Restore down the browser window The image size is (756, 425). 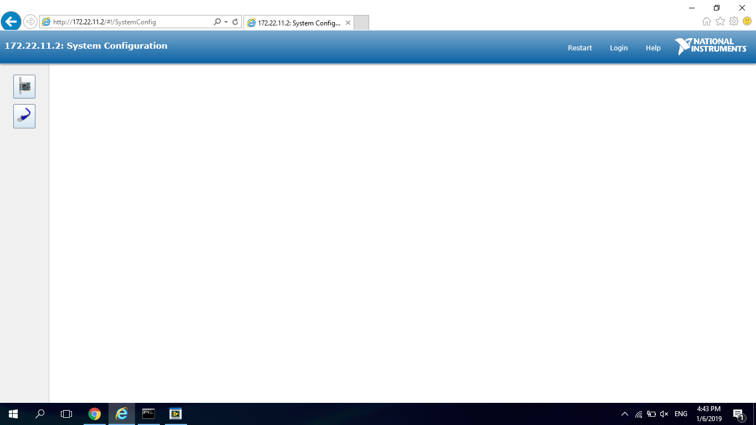click(717, 8)
